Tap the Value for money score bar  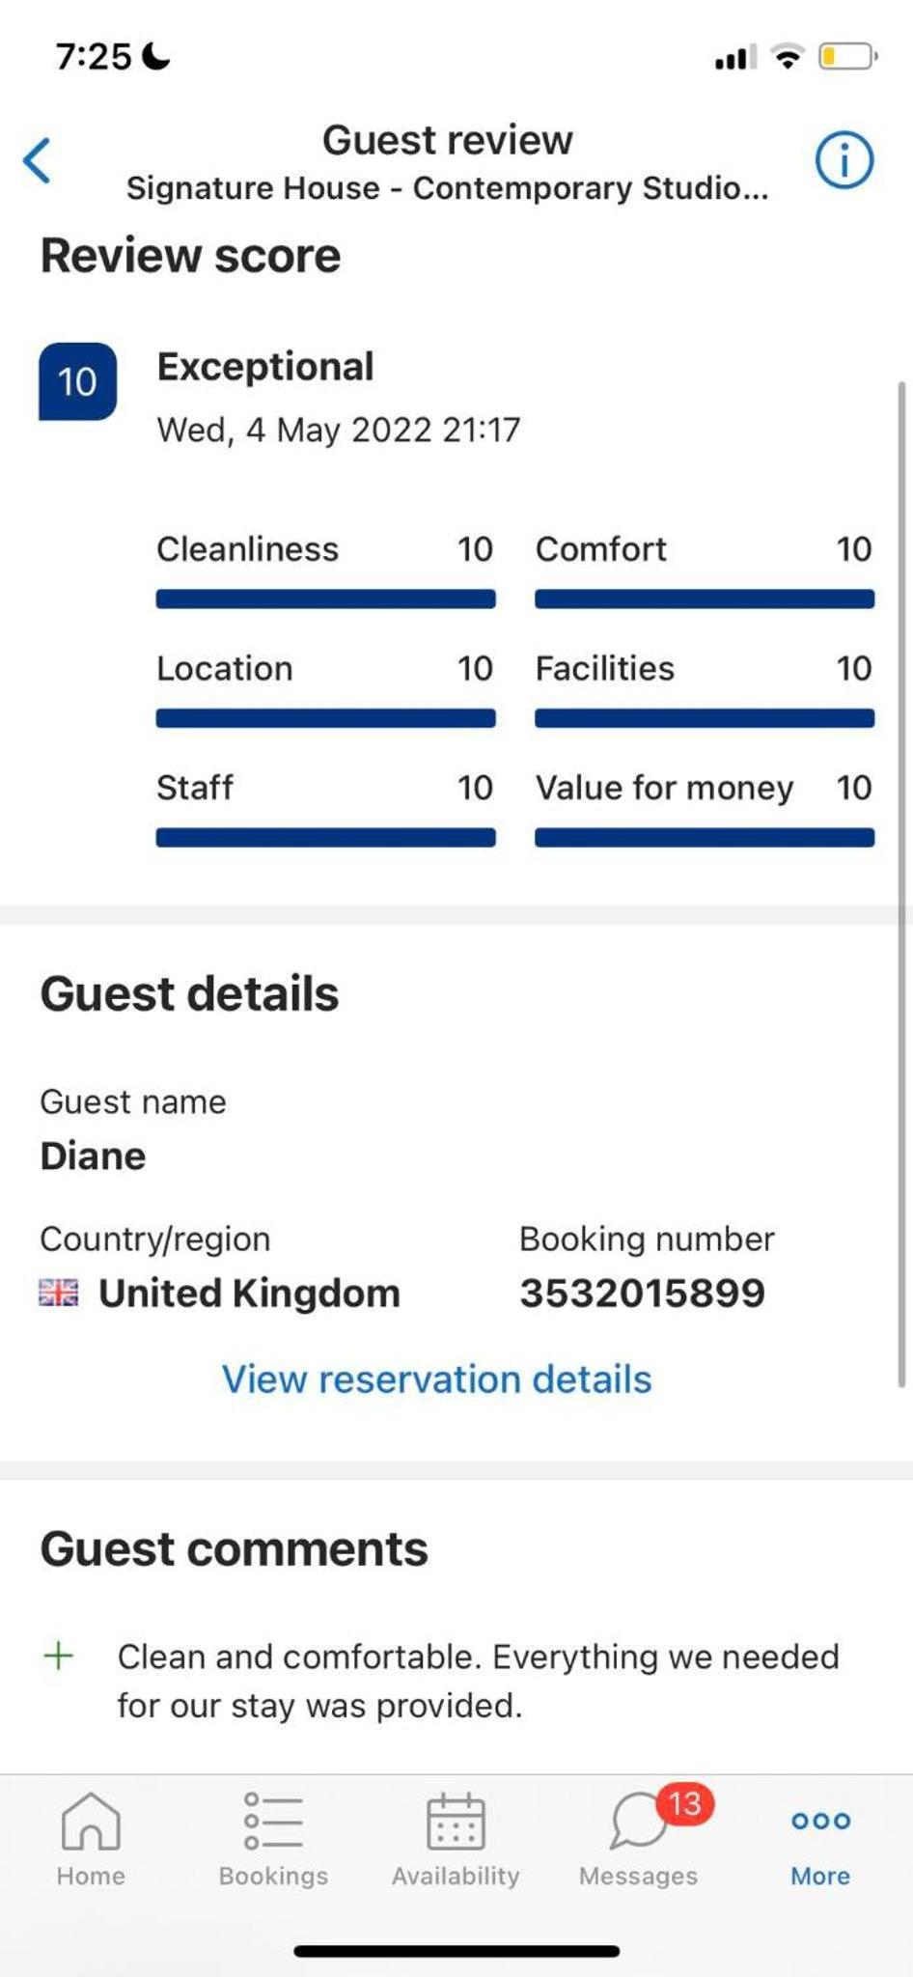tap(705, 838)
